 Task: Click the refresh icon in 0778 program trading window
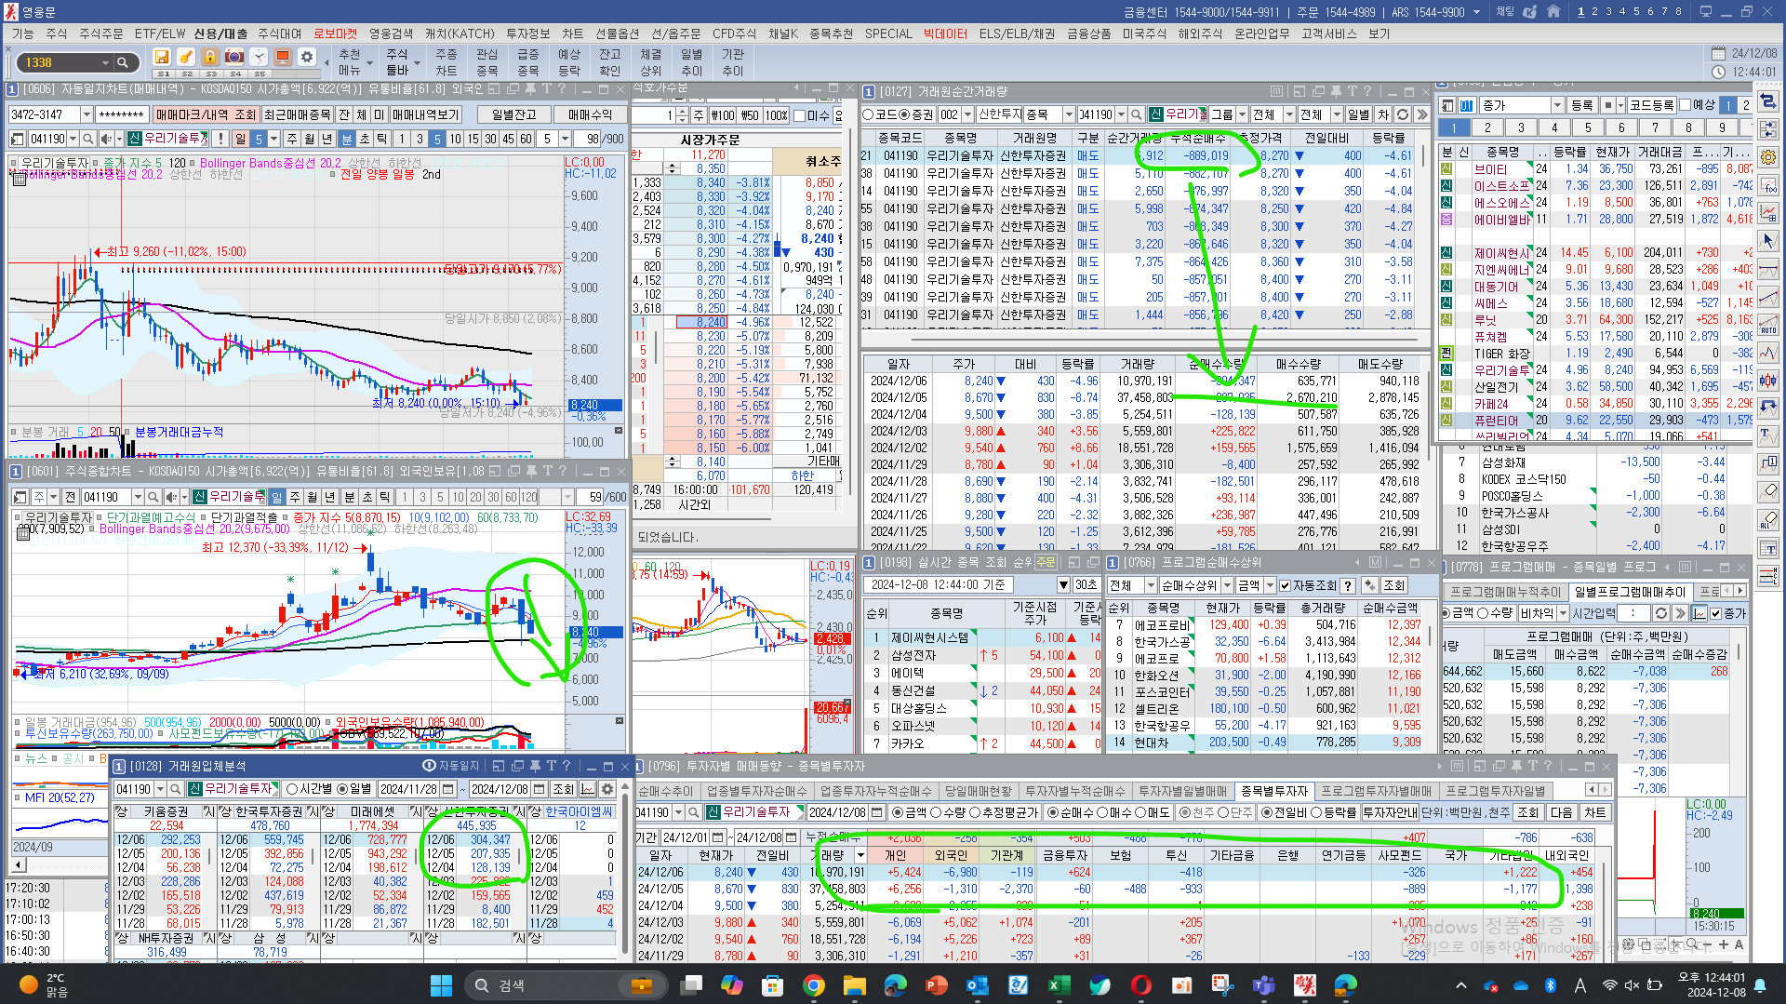1661,613
